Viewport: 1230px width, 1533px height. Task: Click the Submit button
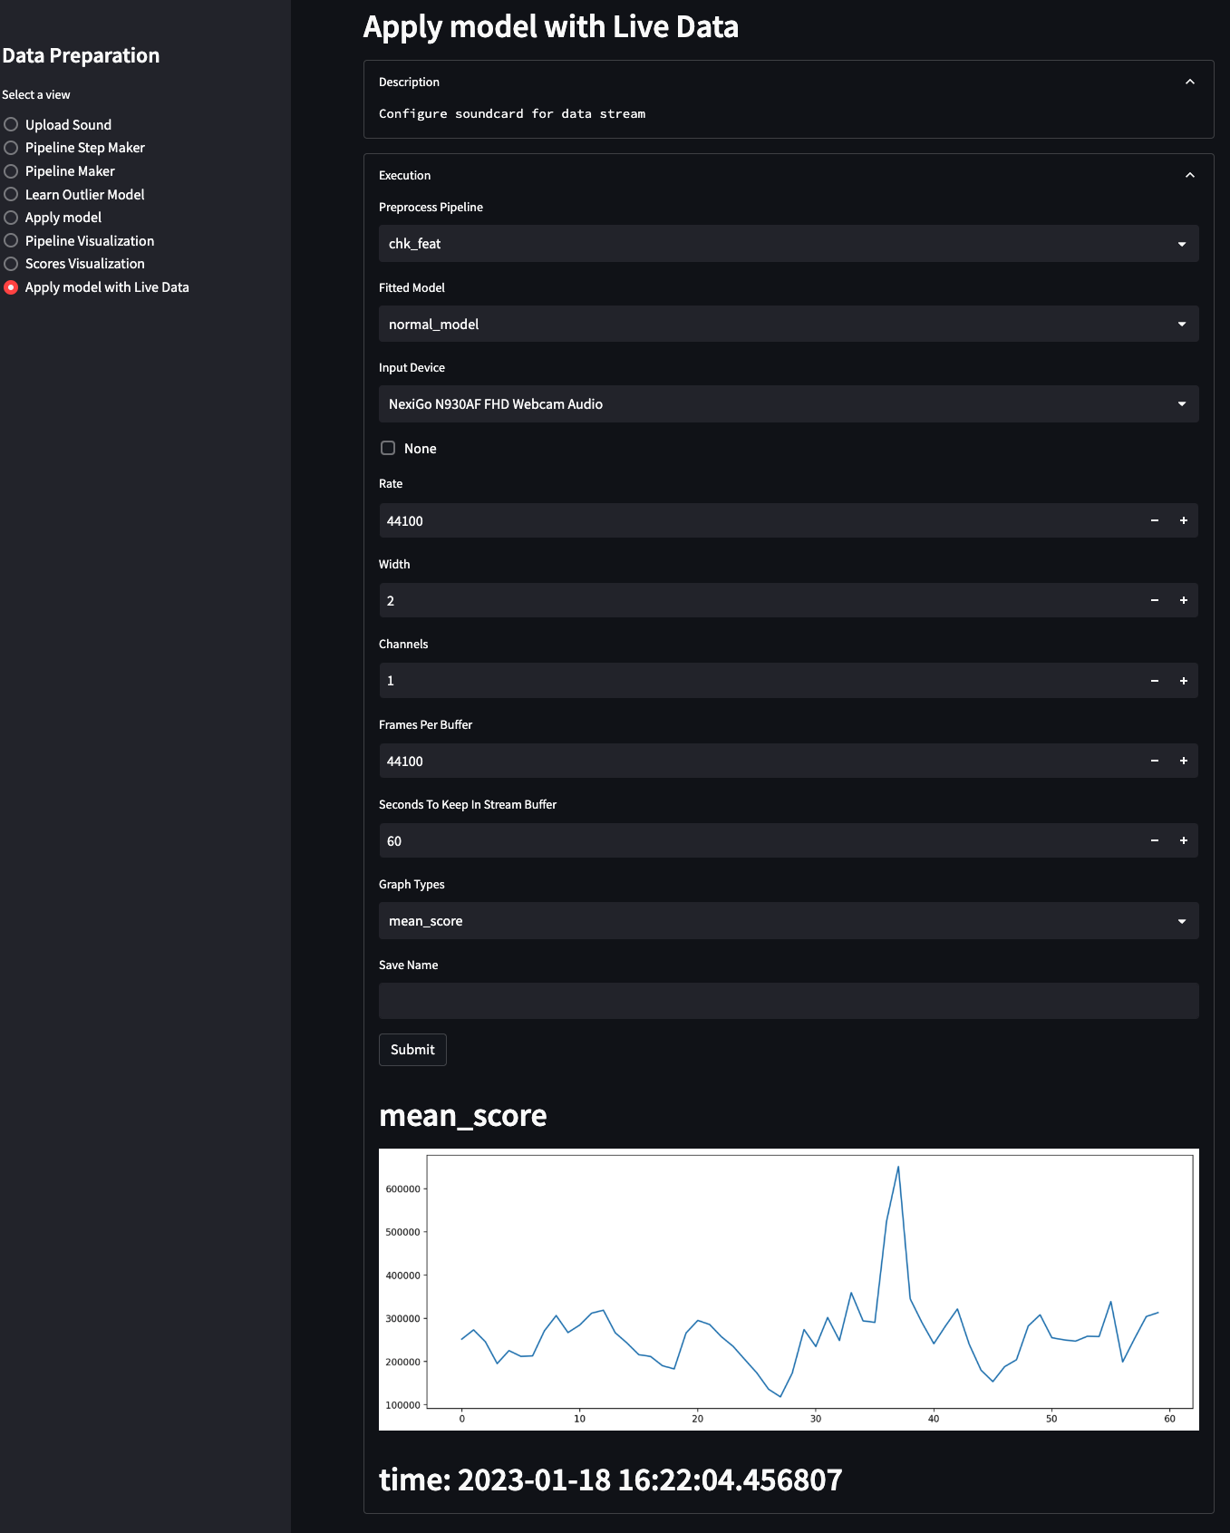[412, 1049]
